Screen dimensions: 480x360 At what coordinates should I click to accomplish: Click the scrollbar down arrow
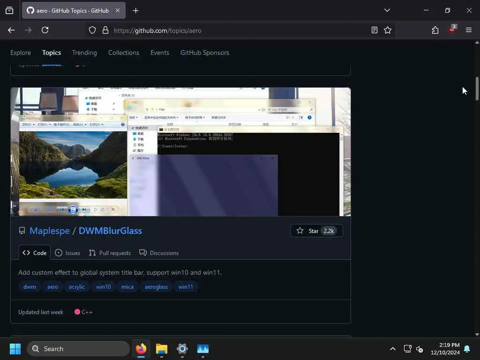pos(477,335)
